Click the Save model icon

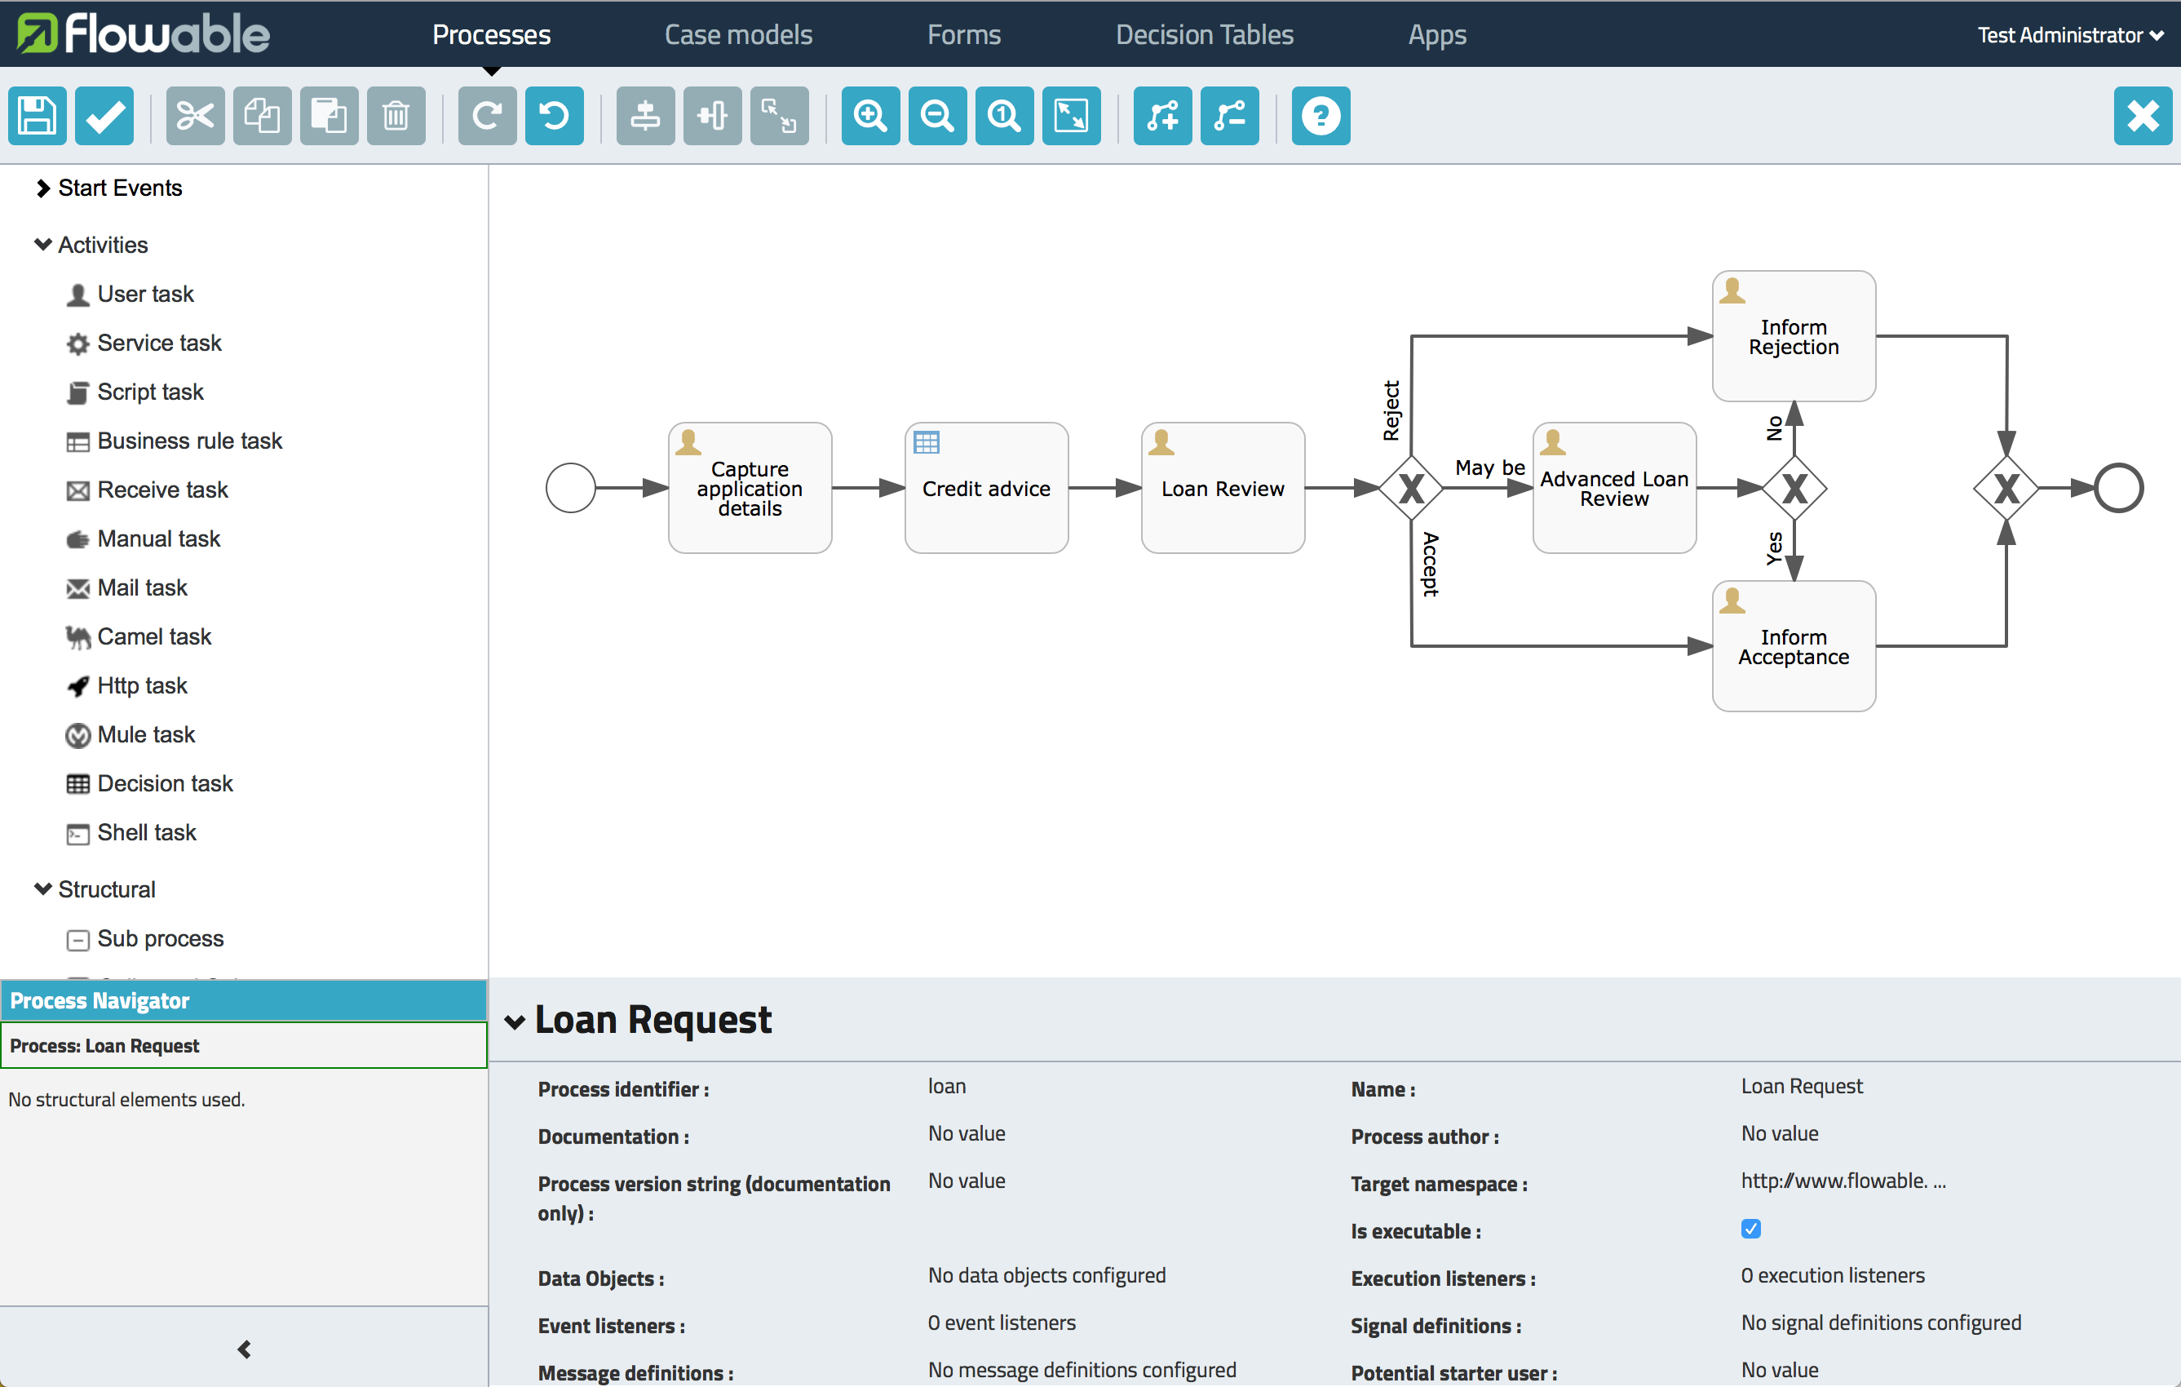[38, 116]
